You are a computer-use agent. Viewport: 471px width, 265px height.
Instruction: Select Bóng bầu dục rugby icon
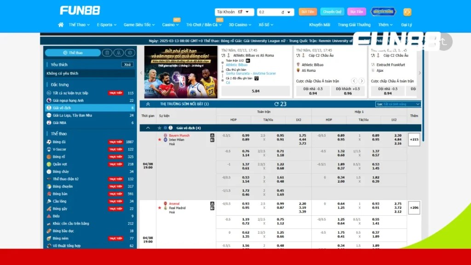coord(49,231)
